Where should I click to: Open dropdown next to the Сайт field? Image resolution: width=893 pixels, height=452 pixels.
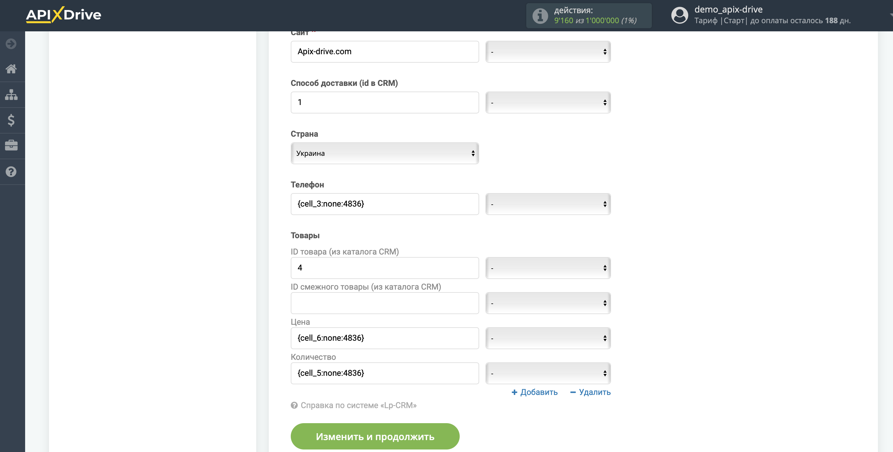pyautogui.click(x=548, y=52)
